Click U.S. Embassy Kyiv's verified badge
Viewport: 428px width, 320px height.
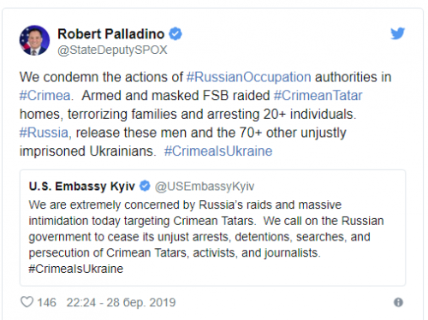145,186
